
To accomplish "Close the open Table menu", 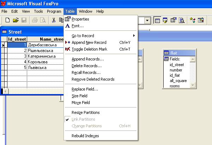I will pyautogui.click(x=70, y=11).
